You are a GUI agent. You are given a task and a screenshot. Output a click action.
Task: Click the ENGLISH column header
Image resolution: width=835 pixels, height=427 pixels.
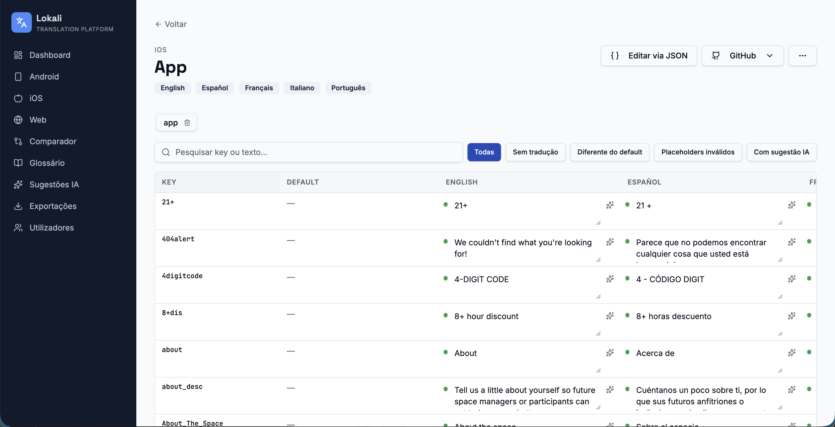[x=461, y=182]
